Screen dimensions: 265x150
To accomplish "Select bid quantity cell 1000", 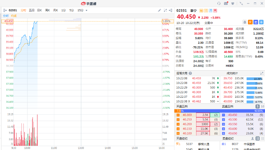I will (x=203, y=124).
